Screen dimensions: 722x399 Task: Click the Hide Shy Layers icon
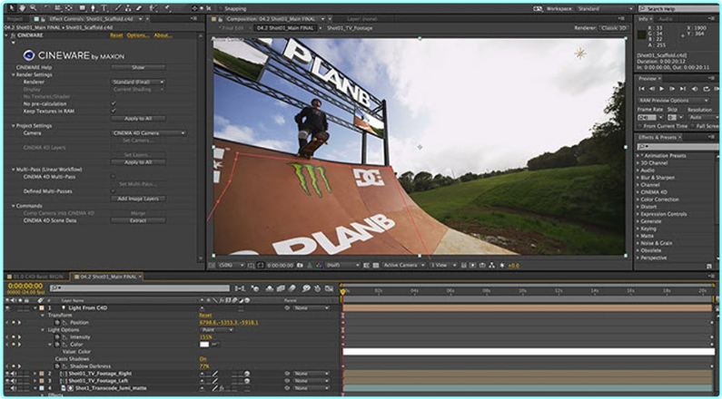(x=269, y=288)
